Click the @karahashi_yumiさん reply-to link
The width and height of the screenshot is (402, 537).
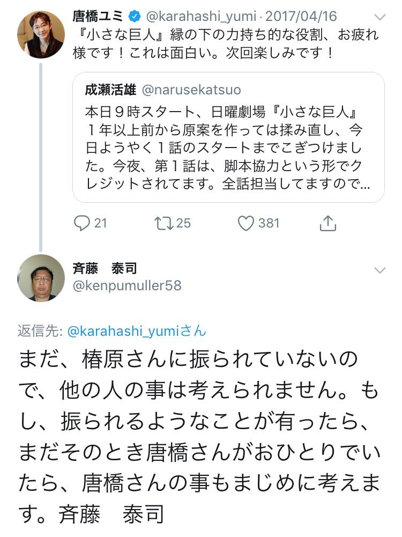click(x=137, y=331)
